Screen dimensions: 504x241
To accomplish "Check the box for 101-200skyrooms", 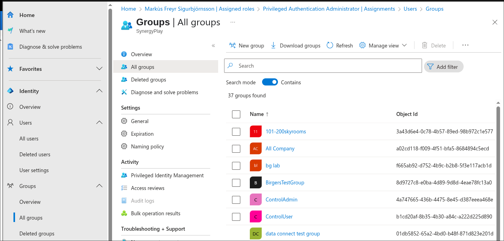I will pos(236,131).
